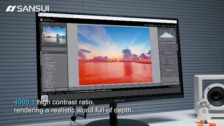The width and height of the screenshot is (224, 126).
Task: Click the sunset photo in the main preview
Action: click(115, 55)
